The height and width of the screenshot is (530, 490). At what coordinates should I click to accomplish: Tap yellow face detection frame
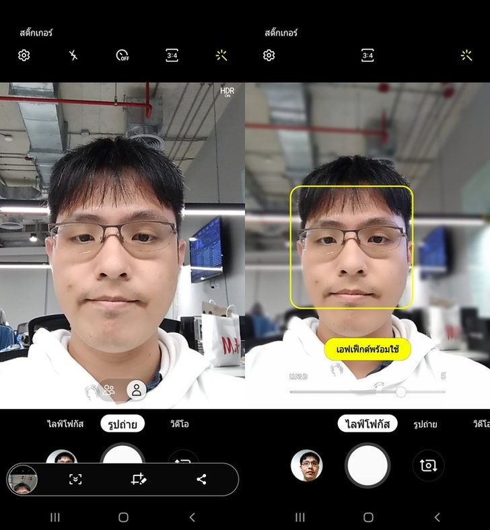pyautogui.click(x=352, y=247)
